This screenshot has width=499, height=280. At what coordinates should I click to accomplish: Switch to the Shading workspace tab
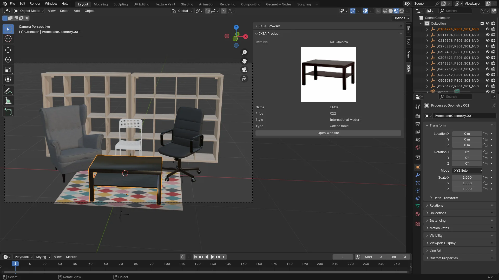187,4
